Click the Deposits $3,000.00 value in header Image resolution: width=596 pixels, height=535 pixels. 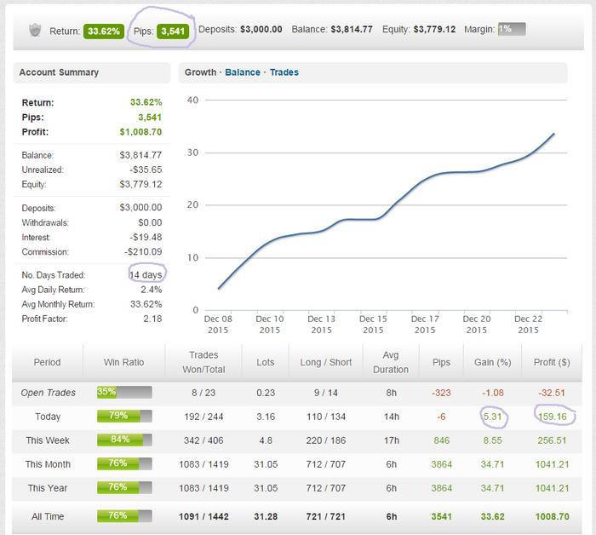point(261,30)
